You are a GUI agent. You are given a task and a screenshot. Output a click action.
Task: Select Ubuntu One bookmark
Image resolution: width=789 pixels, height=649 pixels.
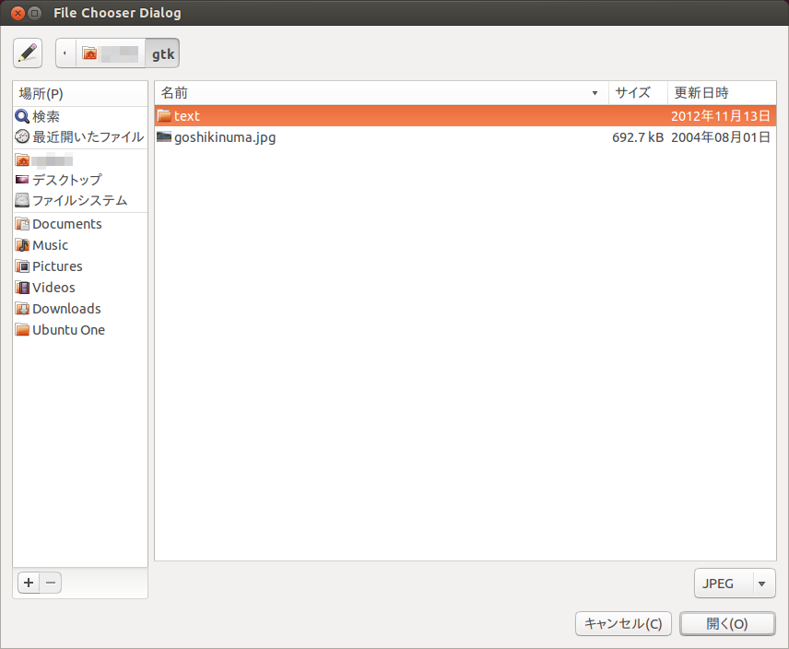click(x=68, y=330)
